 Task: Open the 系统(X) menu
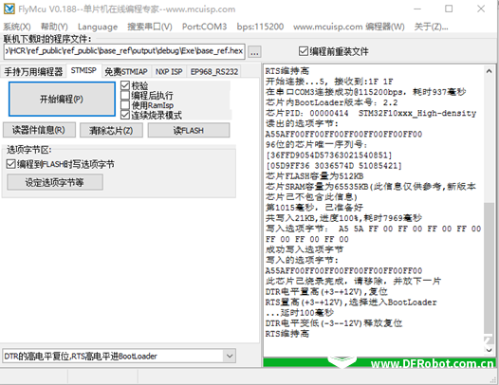tap(17, 27)
